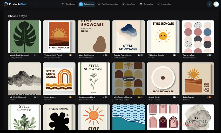
Task: Pick the Boho Sunset desert thumbnail
Action: point(198,79)
